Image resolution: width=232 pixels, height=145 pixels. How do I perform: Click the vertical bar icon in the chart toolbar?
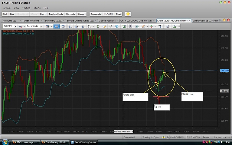pos(131,26)
